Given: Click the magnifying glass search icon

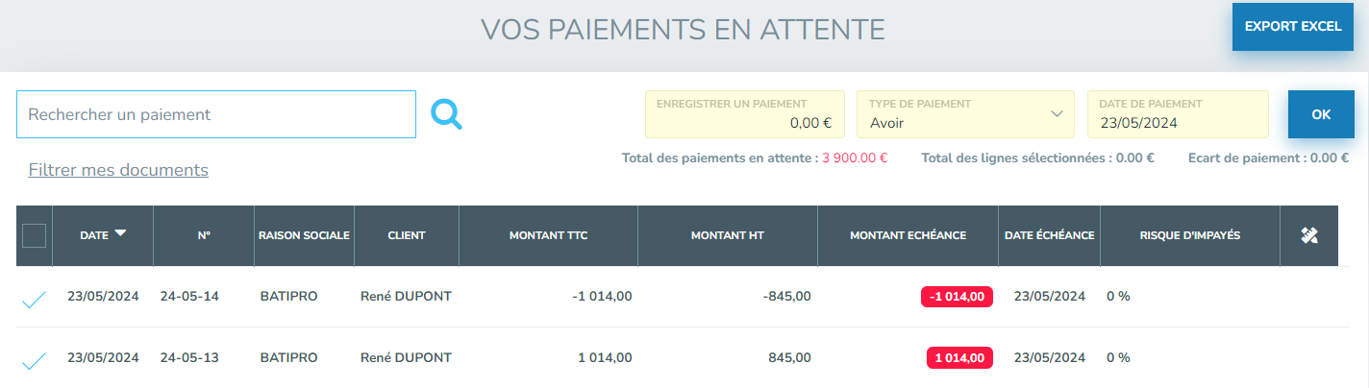Looking at the screenshot, I should coord(447,114).
